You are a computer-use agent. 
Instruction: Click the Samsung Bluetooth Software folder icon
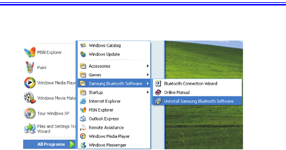pos(83,83)
